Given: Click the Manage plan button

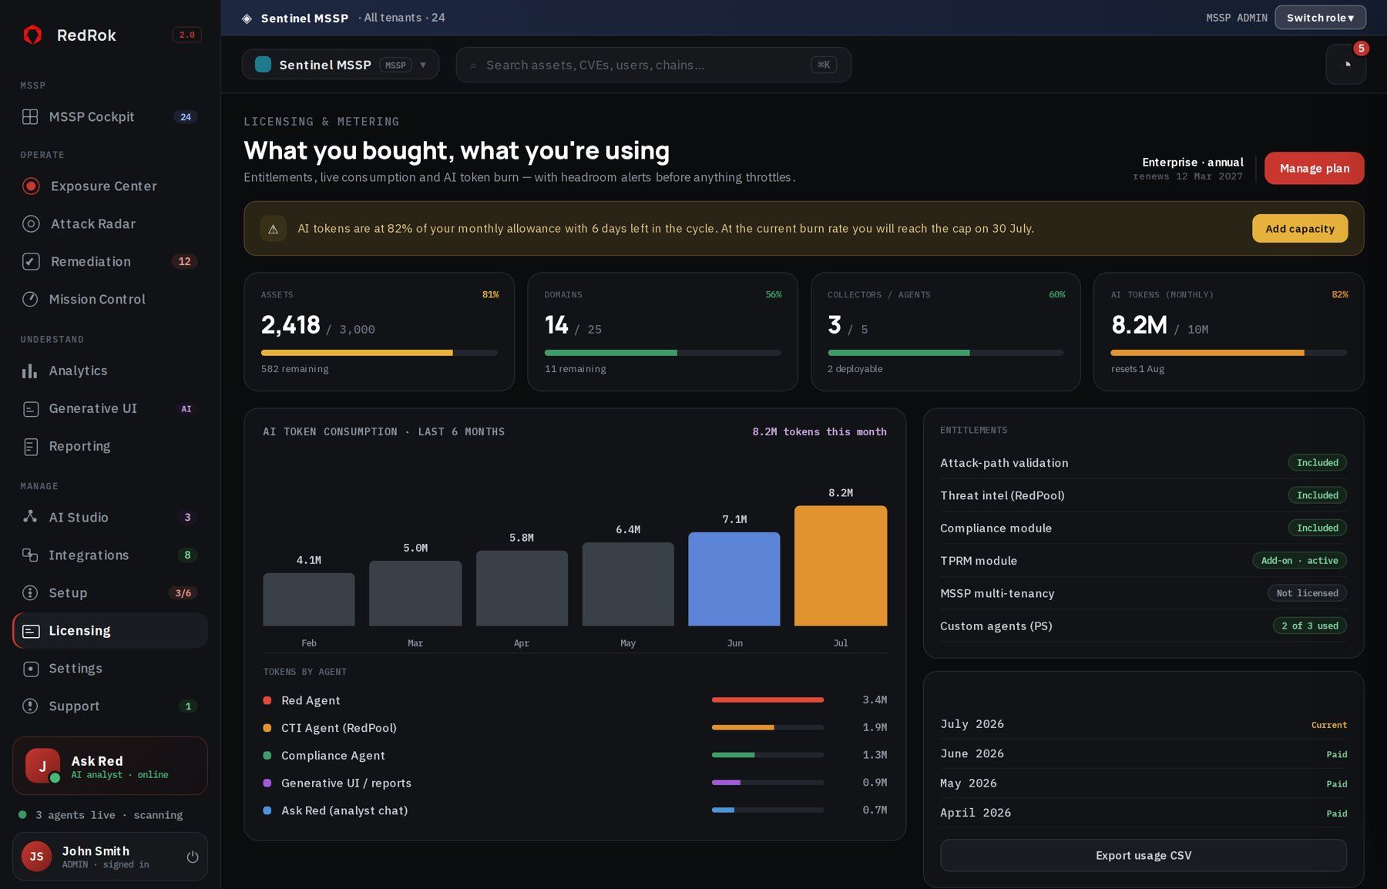Looking at the screenshot, I should click(1314, 168).
